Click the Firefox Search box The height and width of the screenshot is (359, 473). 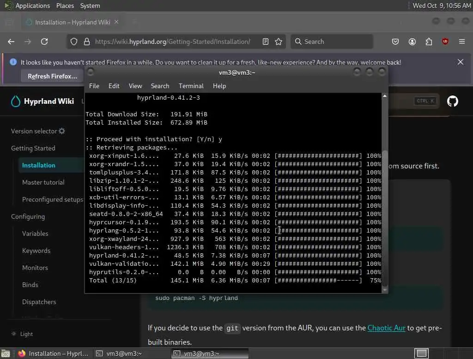tap(332, 42)
